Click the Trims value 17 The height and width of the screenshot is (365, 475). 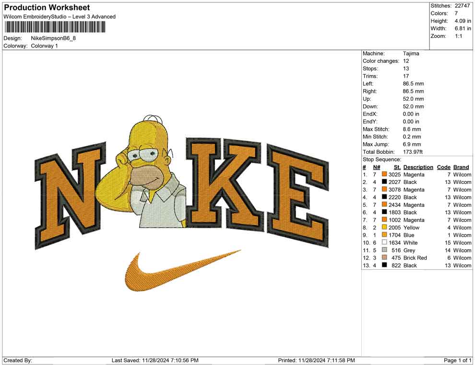coord(406,76)
